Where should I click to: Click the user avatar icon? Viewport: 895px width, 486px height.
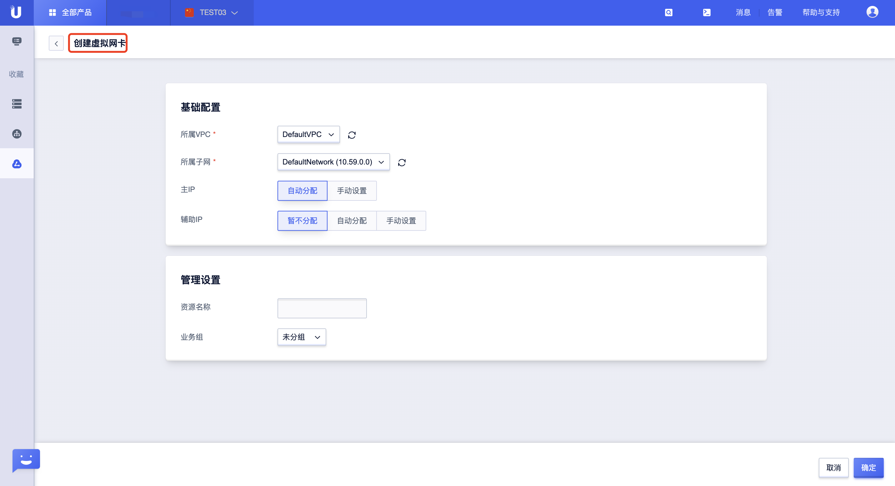pos(872,12)
